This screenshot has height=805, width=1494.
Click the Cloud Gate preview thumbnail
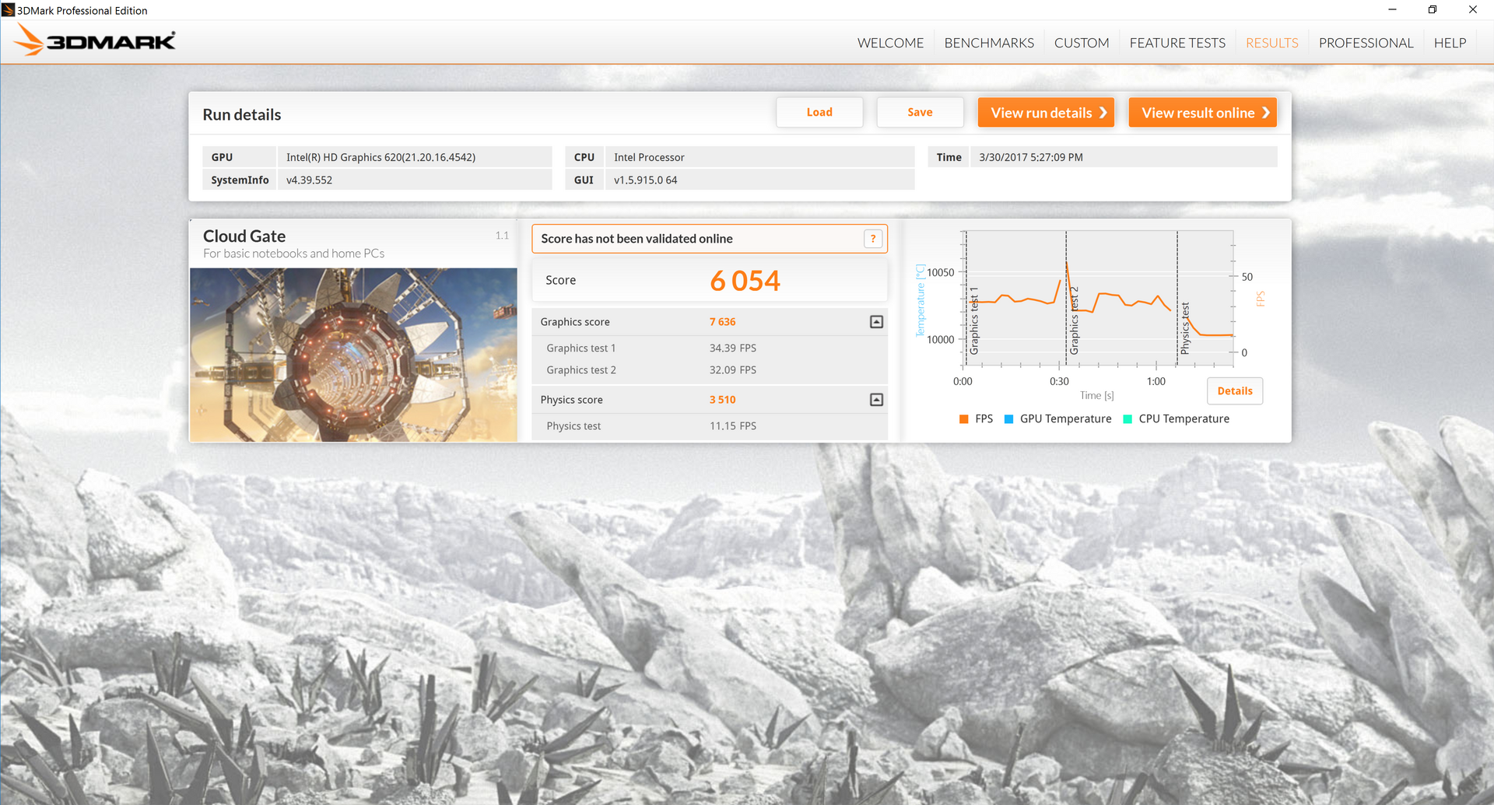pyautogui.click(x=353, y=355)
